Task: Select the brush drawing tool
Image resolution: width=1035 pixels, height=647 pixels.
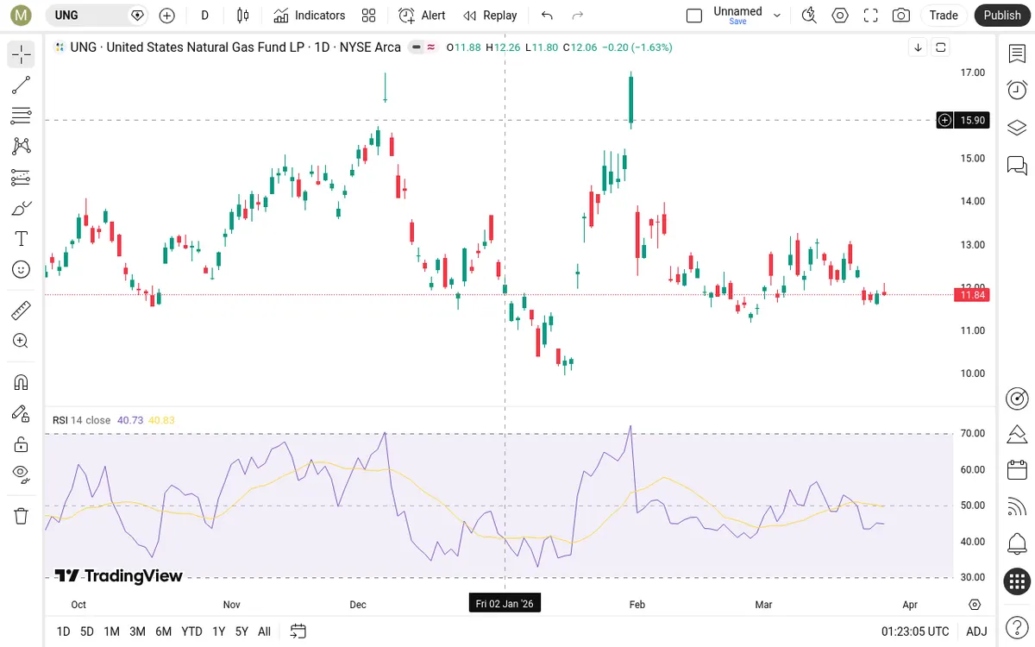Action: tap(22, 208)
